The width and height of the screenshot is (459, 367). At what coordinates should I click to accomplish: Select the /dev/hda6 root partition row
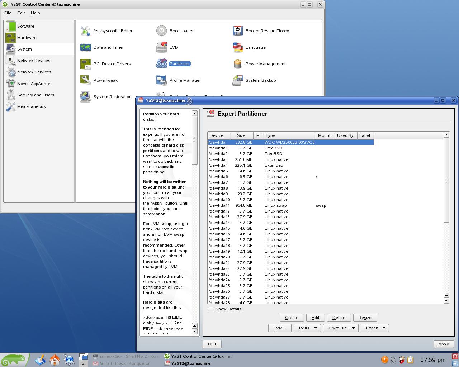point(291,177)
